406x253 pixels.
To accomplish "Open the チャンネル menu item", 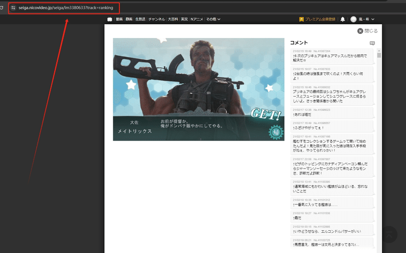I will coord(157,19).
